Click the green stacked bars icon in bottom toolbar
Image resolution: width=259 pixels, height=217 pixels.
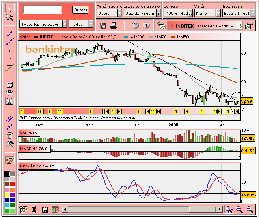point(55,209)
